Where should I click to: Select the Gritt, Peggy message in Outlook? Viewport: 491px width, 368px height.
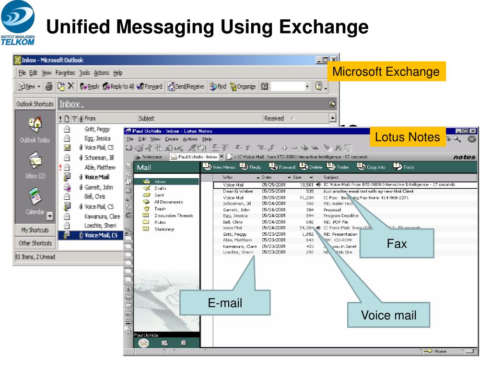[97, 129]
